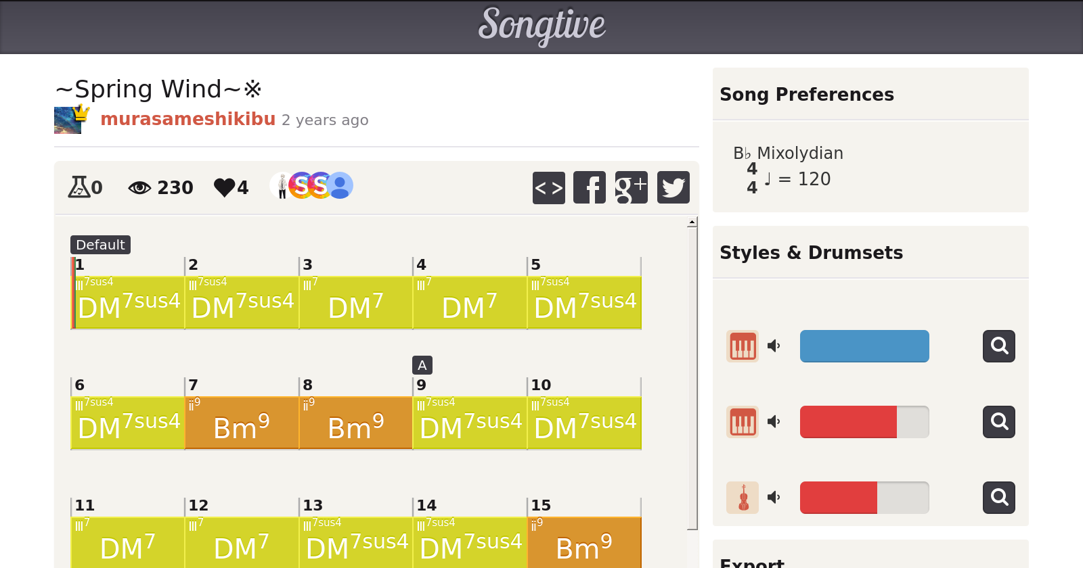Mute the violin track

[x=774, y=498]
